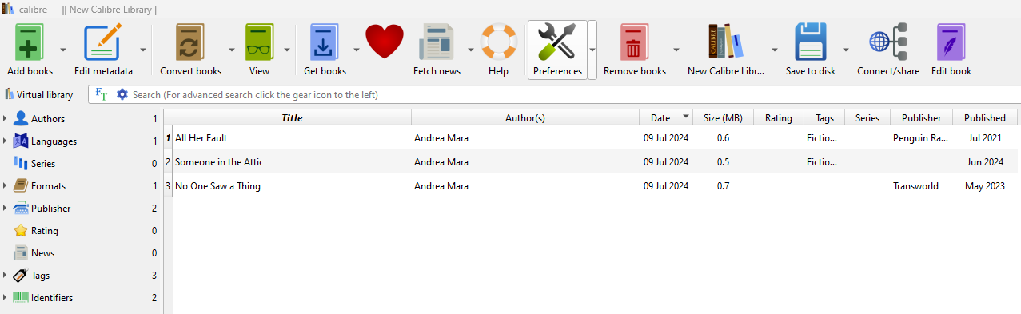
Task: Click the red heart donate icon
Action: [385, 42]
